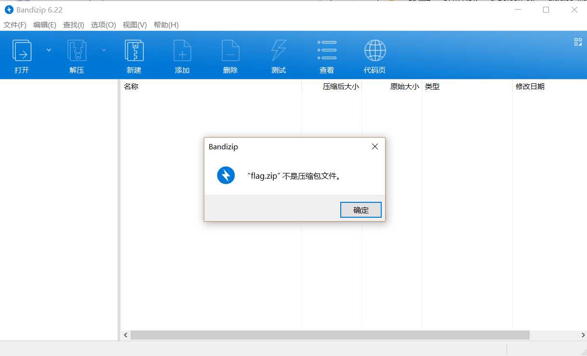Sort by the 压缩后大小 column header
587x356 pixels.
(x=332, y=87)
